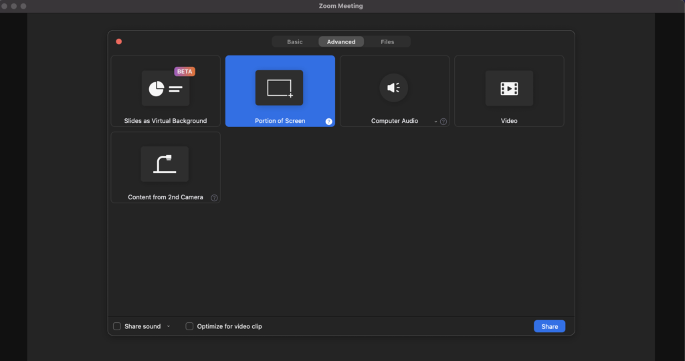This screenshot has height=361, width=685.
Task: Click the Share sound label text
Action: 142,326
